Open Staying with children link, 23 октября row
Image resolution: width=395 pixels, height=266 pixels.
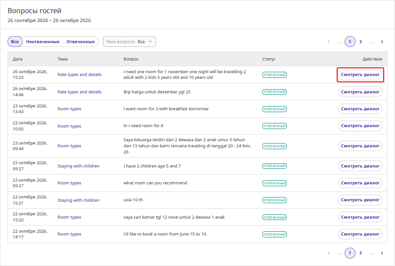tap(79, 166)
